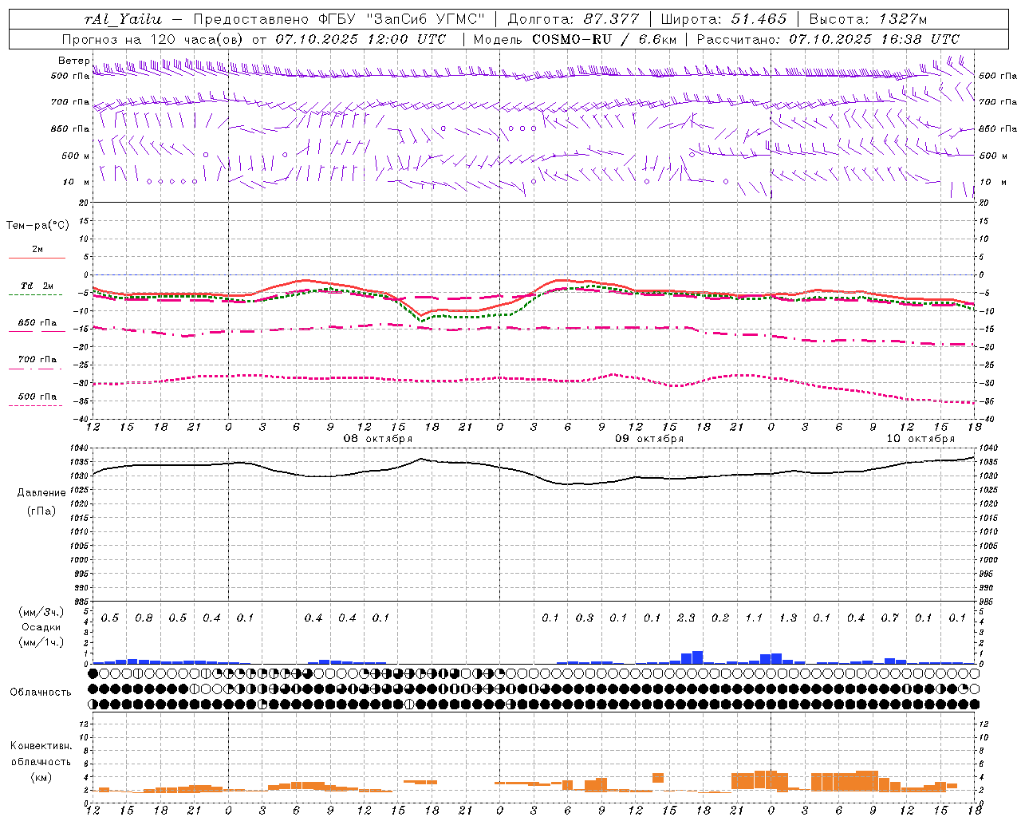This screenshot has height=817, width=1021.
Task: Click the Конвективн. panel label
Action: [x=41, y=746]
